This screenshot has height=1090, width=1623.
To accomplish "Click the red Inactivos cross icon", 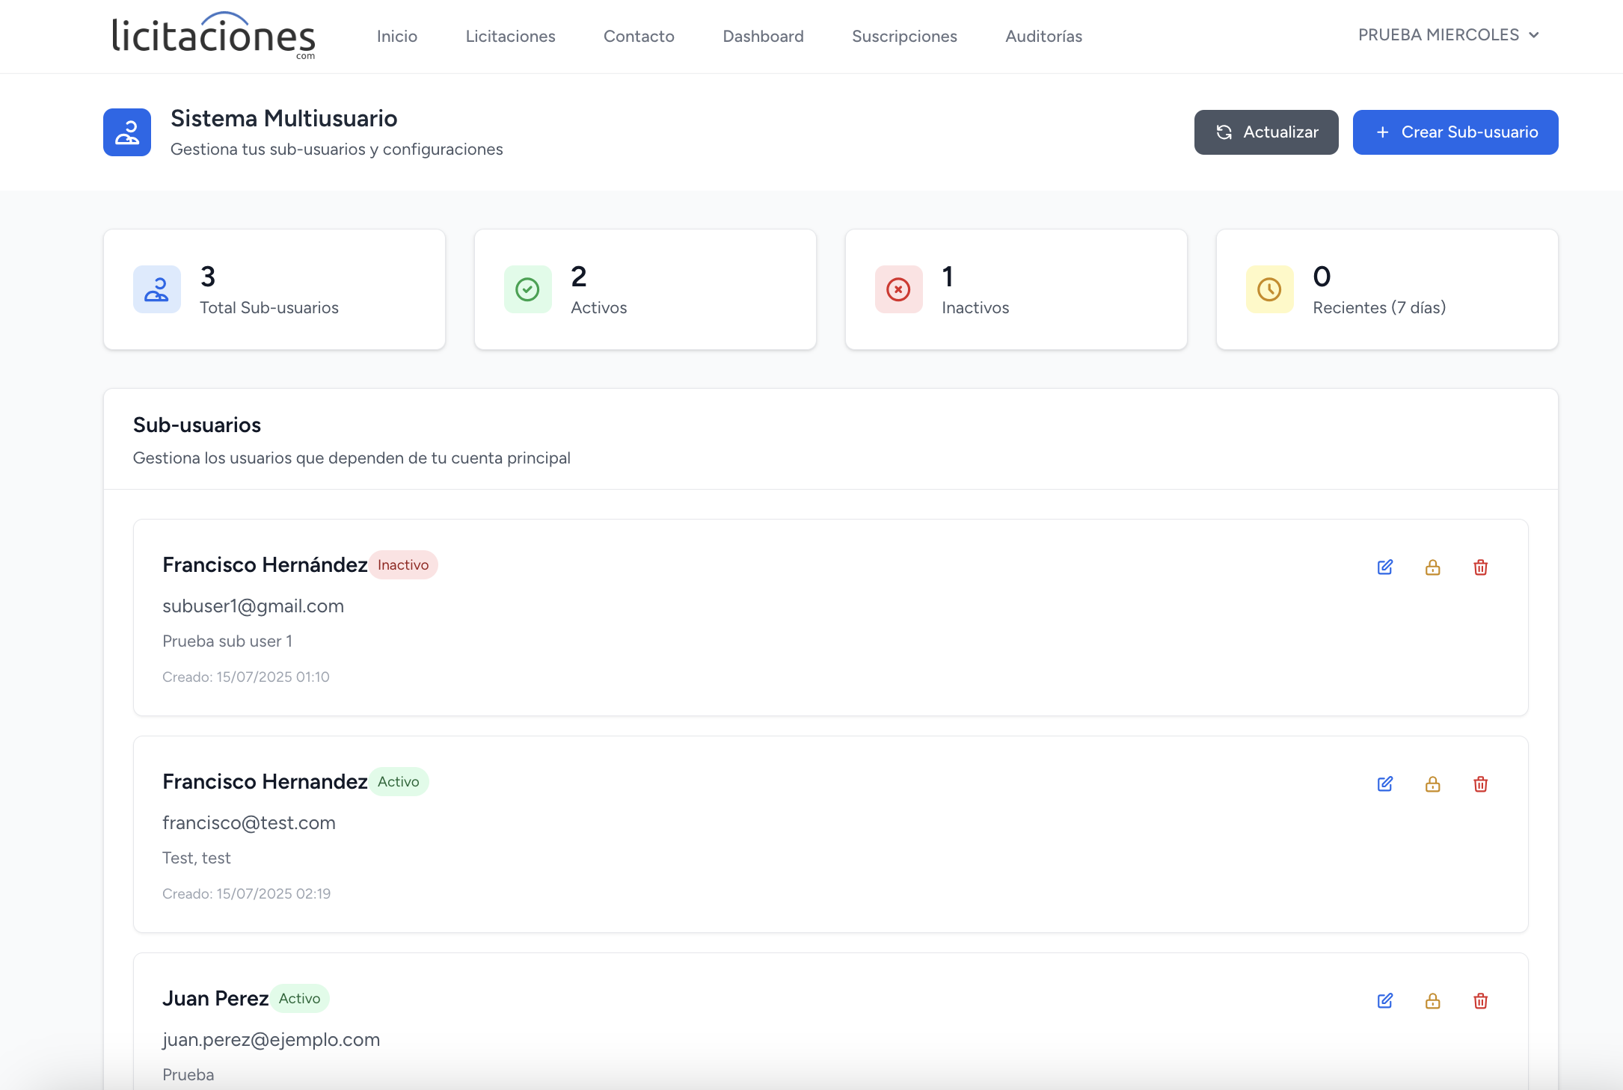I will (899, 289).
